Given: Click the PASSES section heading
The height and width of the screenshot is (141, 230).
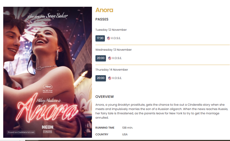Looking at the screenshot, I should tap(102, 19).
